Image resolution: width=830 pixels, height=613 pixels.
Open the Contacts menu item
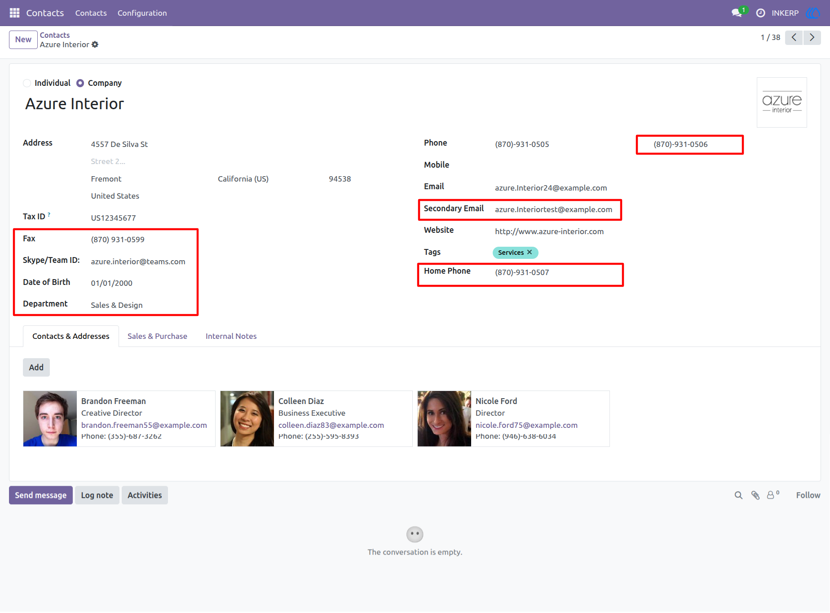tap(91, 13)
